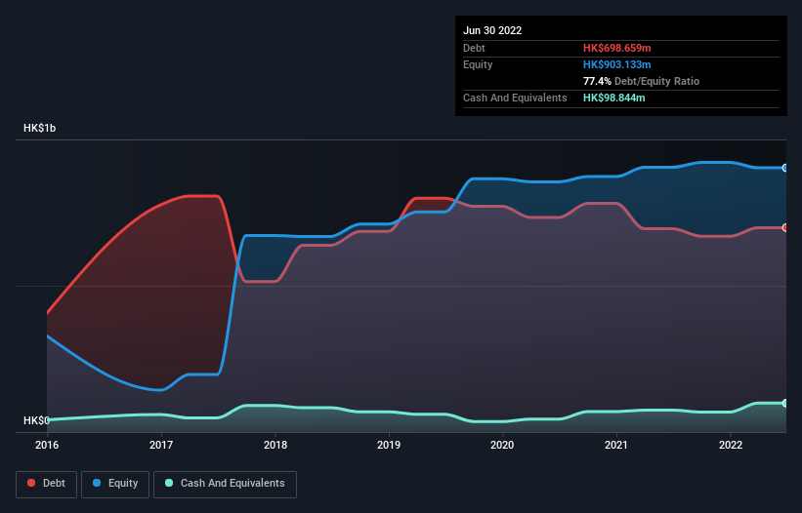Select the 2022 axis label
This screenshot has width=802, height=513.
click(x=731, y=445)
